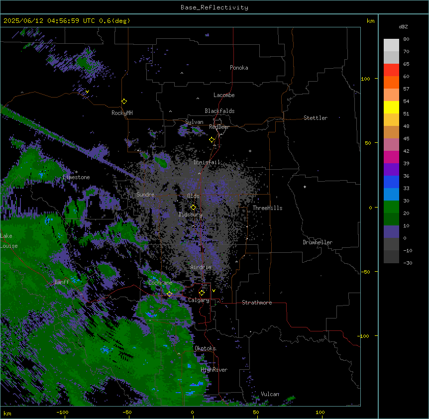Click the Lacombe city label

[x=224, y=95]
